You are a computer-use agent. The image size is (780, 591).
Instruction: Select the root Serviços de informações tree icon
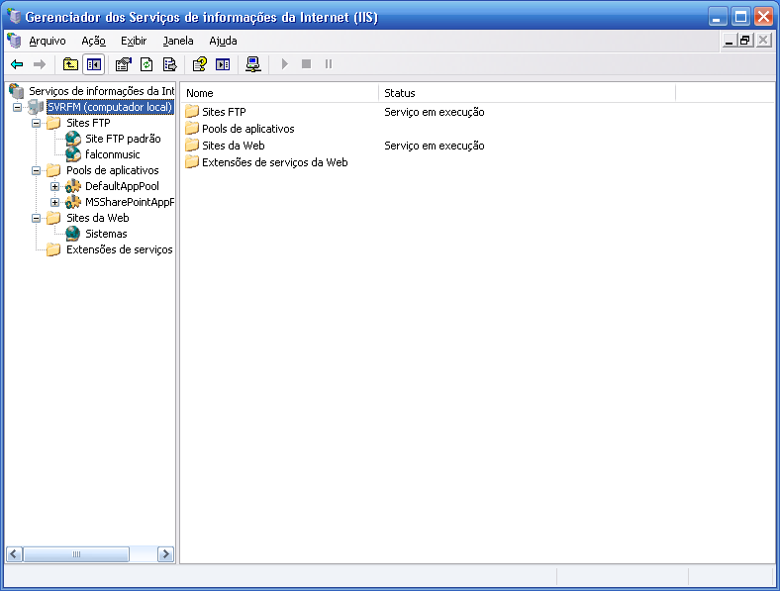[17, 91]
